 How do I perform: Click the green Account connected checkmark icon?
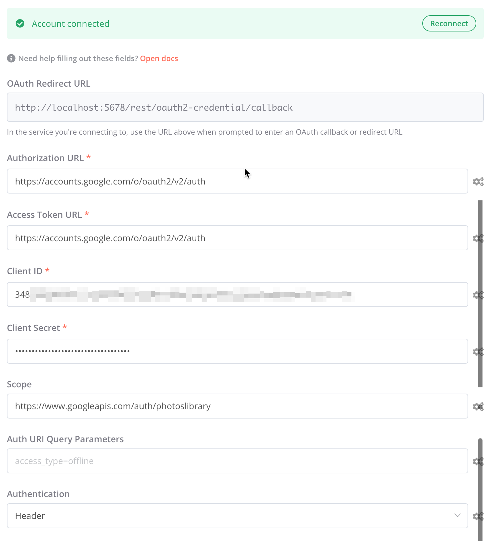[20, 23]
